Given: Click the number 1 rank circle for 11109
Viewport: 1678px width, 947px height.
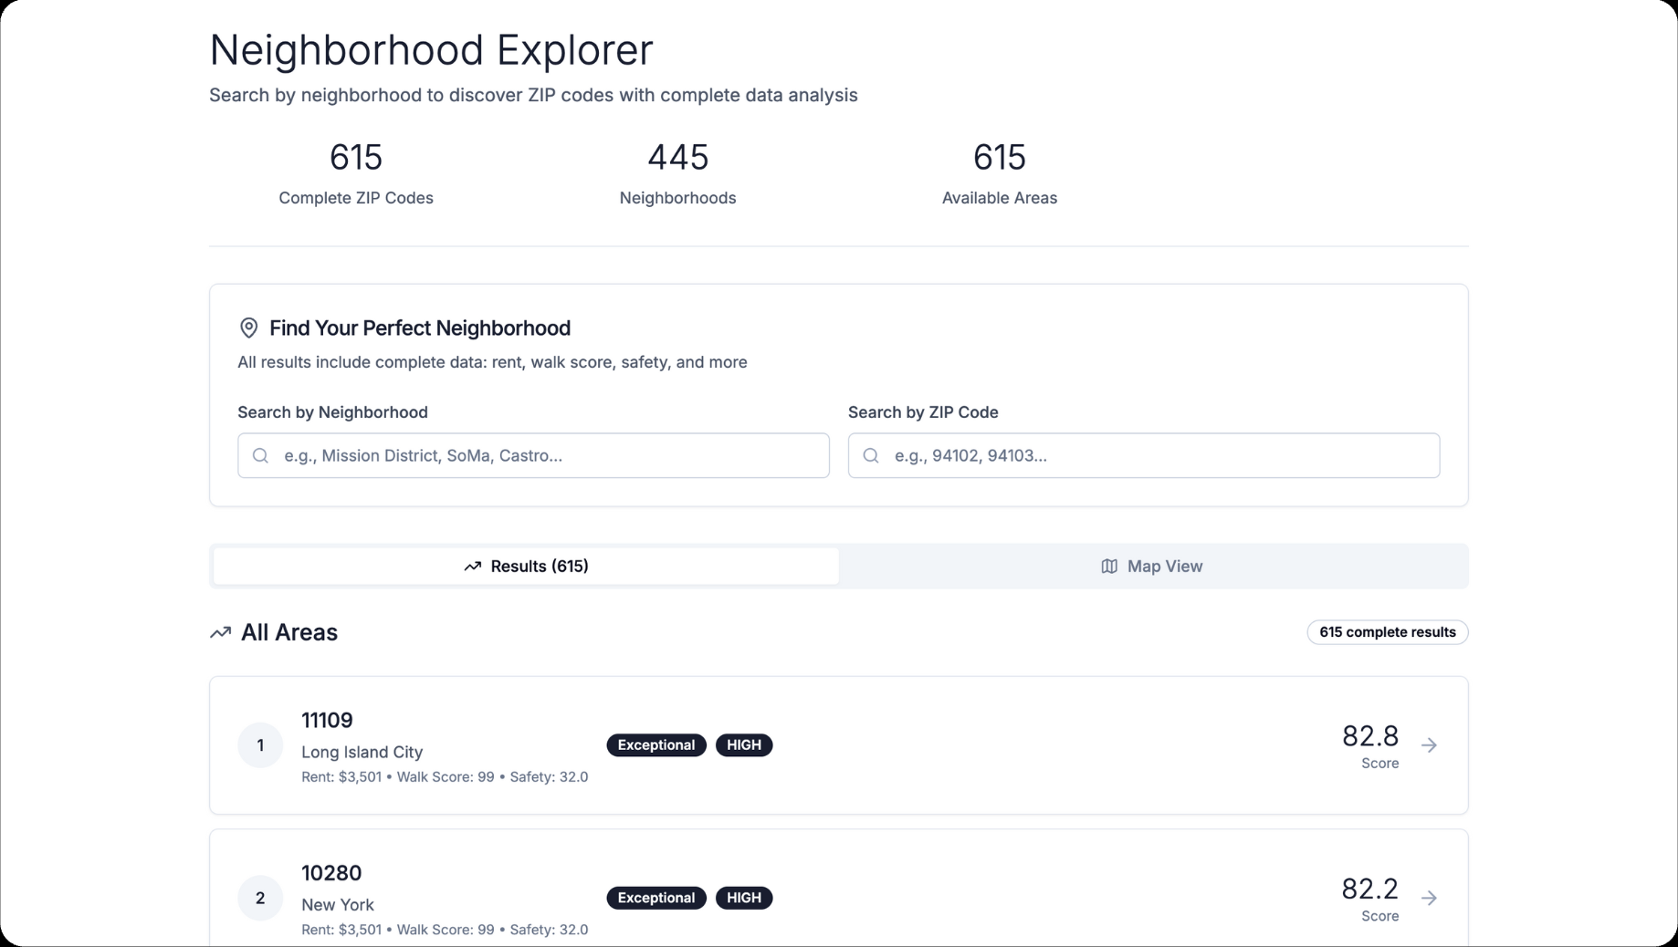Looking at the screenshot, I should pyautogui.click(x=260, y=745).
